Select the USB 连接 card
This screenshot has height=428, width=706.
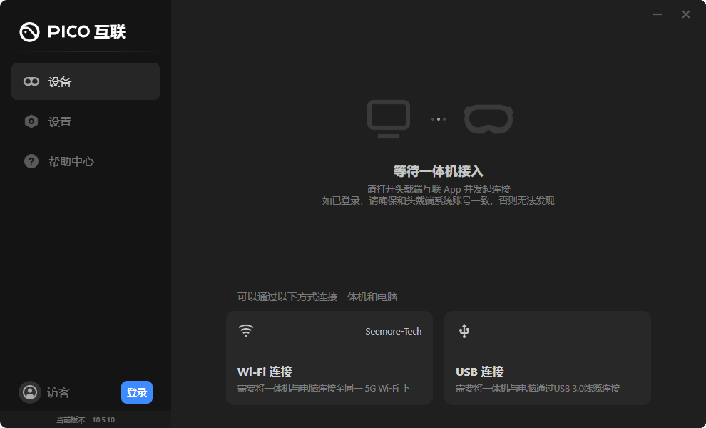coord(548,358)
